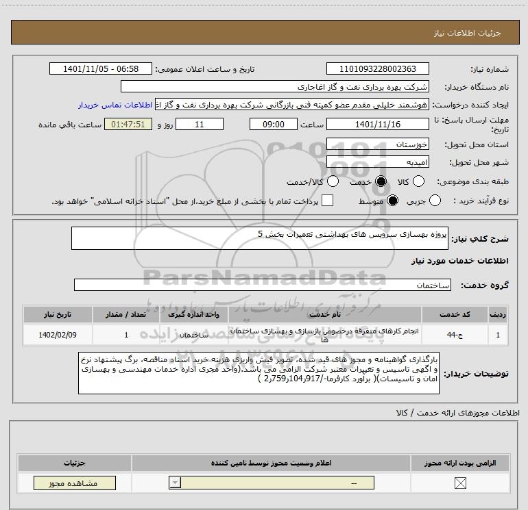528x510 pixels.
Task: Click the کد خدمت column header
Action: point(455,314)
